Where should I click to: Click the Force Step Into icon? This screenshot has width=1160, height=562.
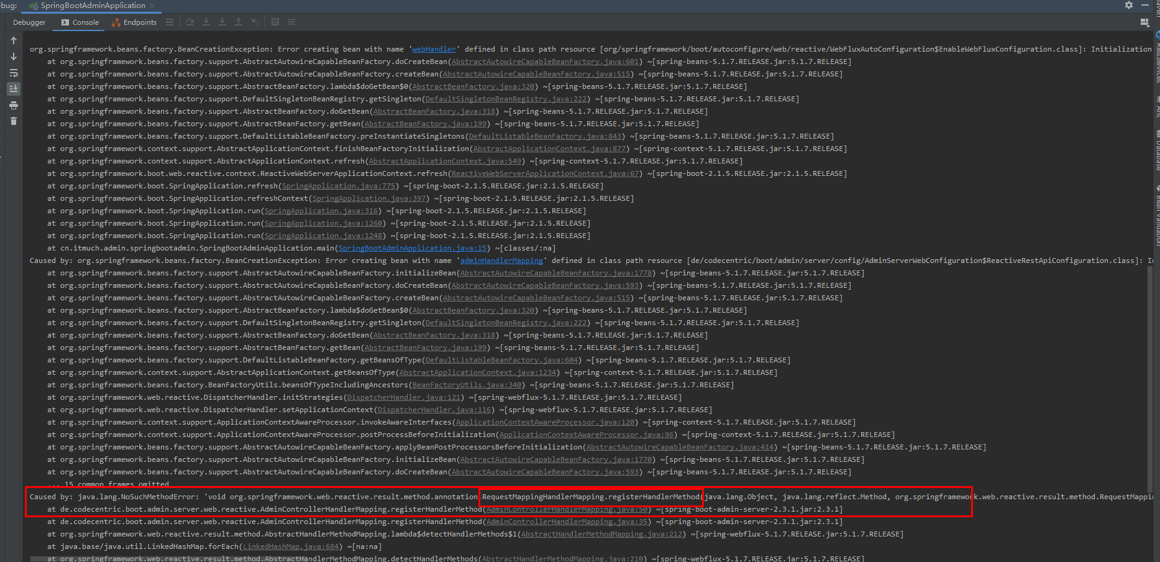coord(222,22)
